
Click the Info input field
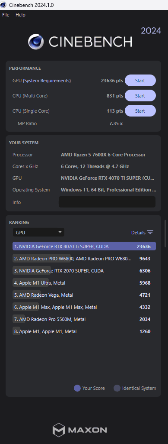tap(107, 202)
